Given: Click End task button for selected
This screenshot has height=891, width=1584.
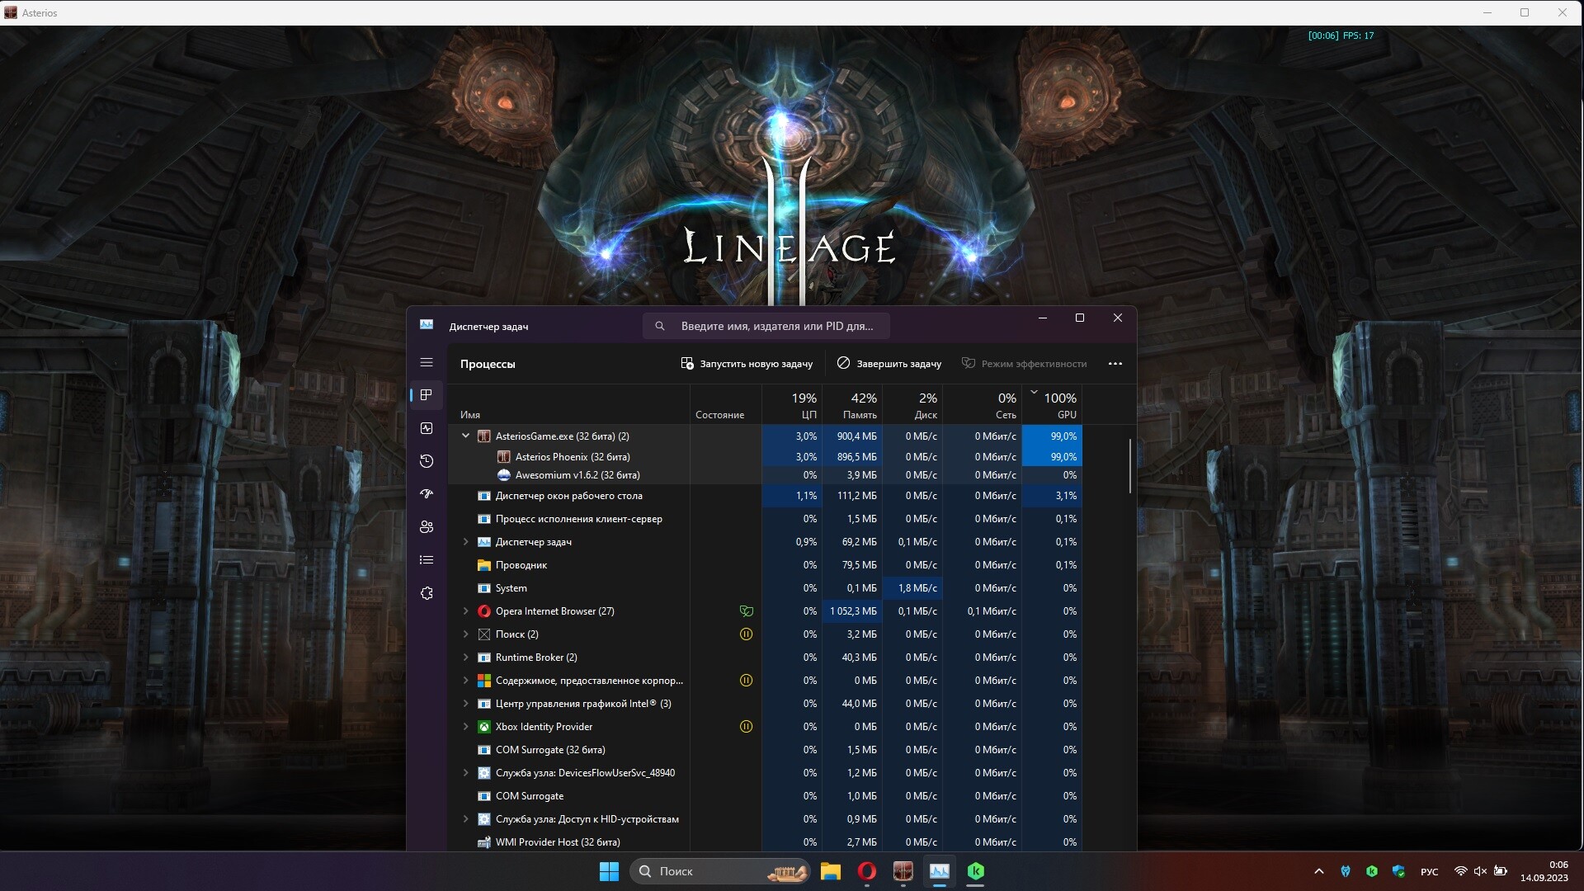Looking at the screenshot, I should click(890, 363).
